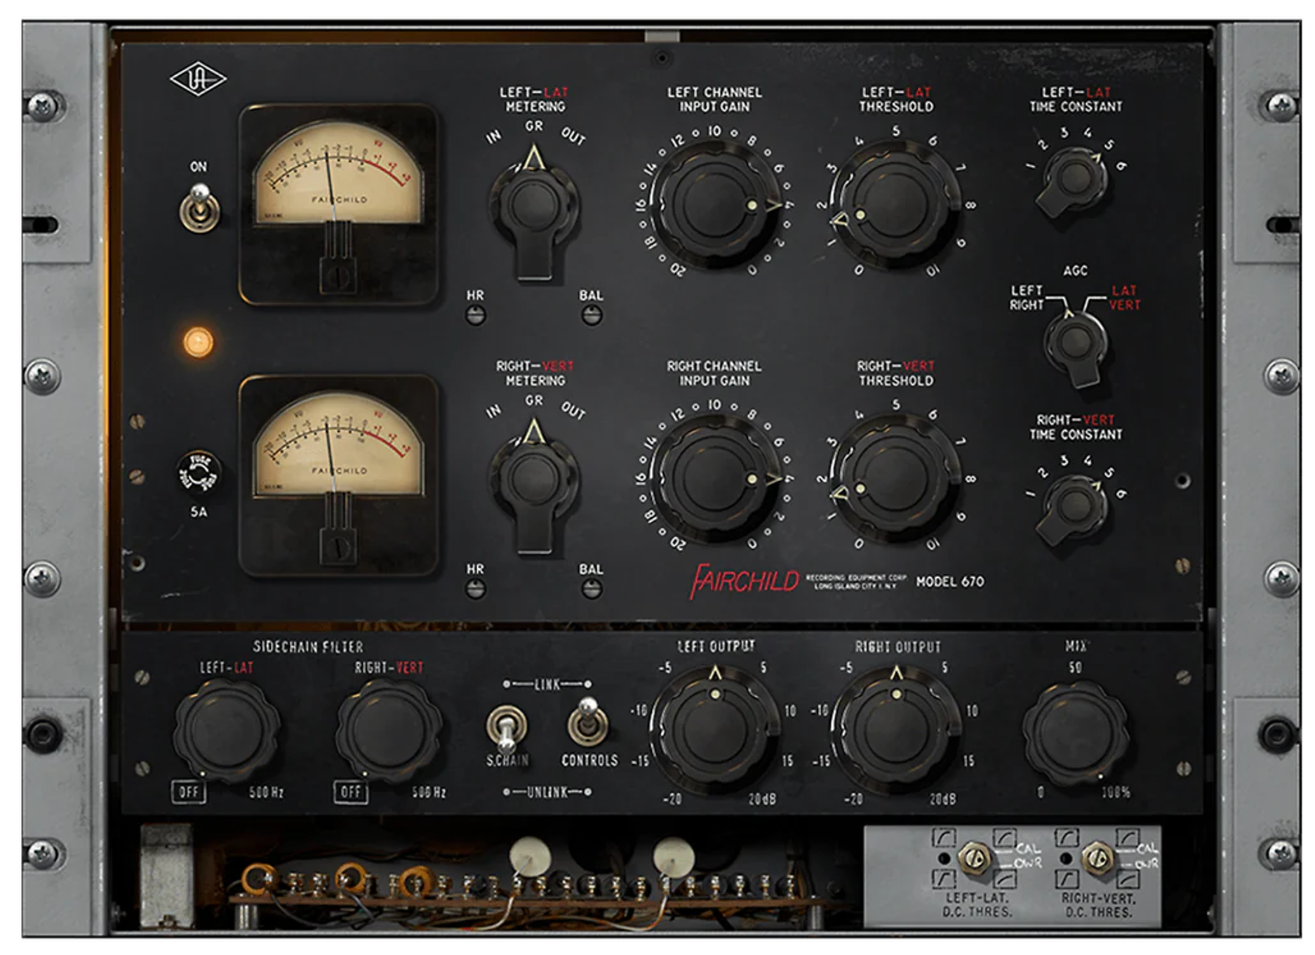Click the Left-Lat Time Constant selector knob

(1074, 180)
